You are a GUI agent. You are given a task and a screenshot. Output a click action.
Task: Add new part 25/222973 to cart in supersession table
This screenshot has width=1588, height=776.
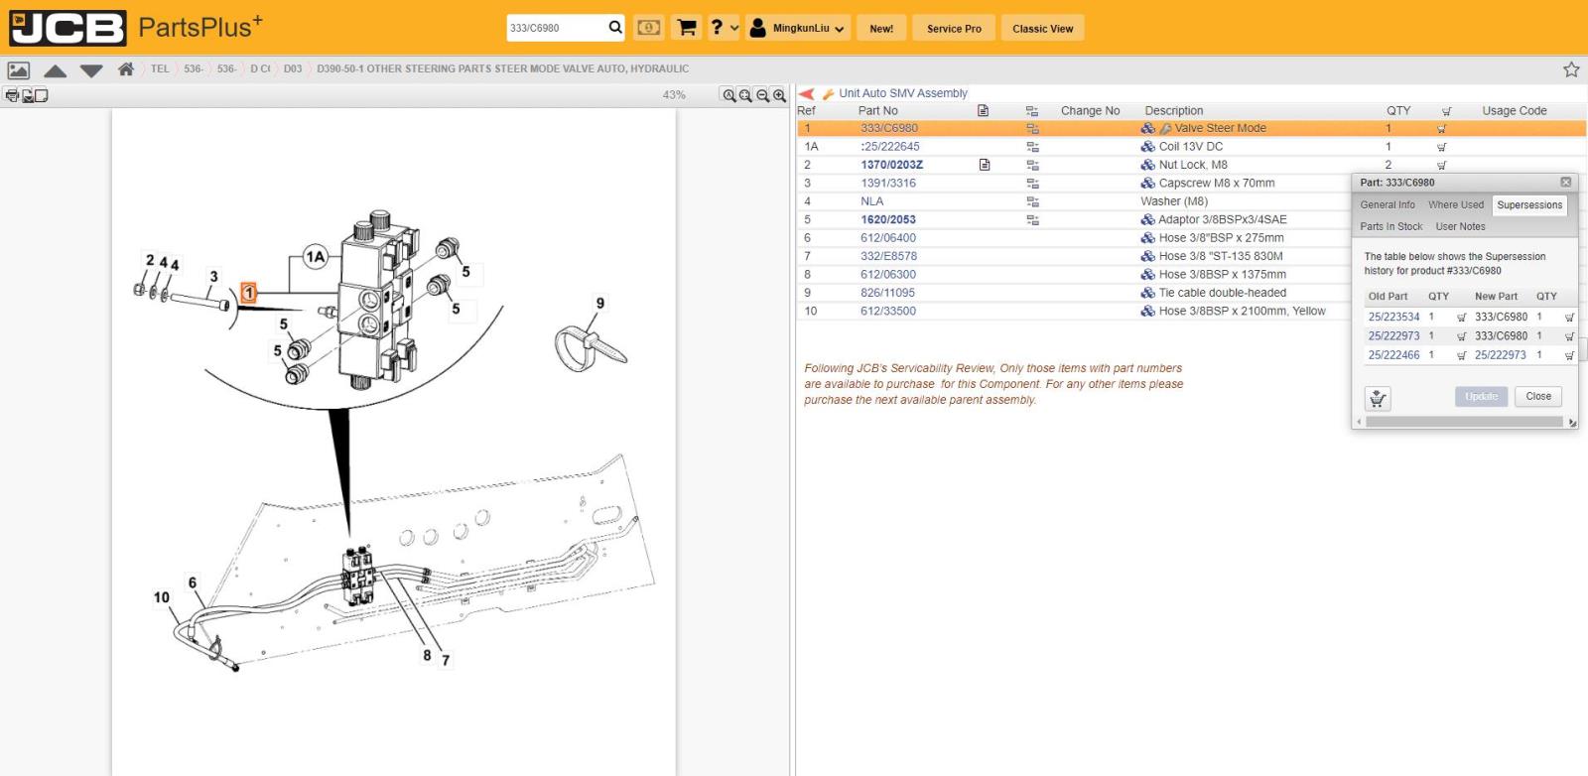click(x=1569, y=355)
